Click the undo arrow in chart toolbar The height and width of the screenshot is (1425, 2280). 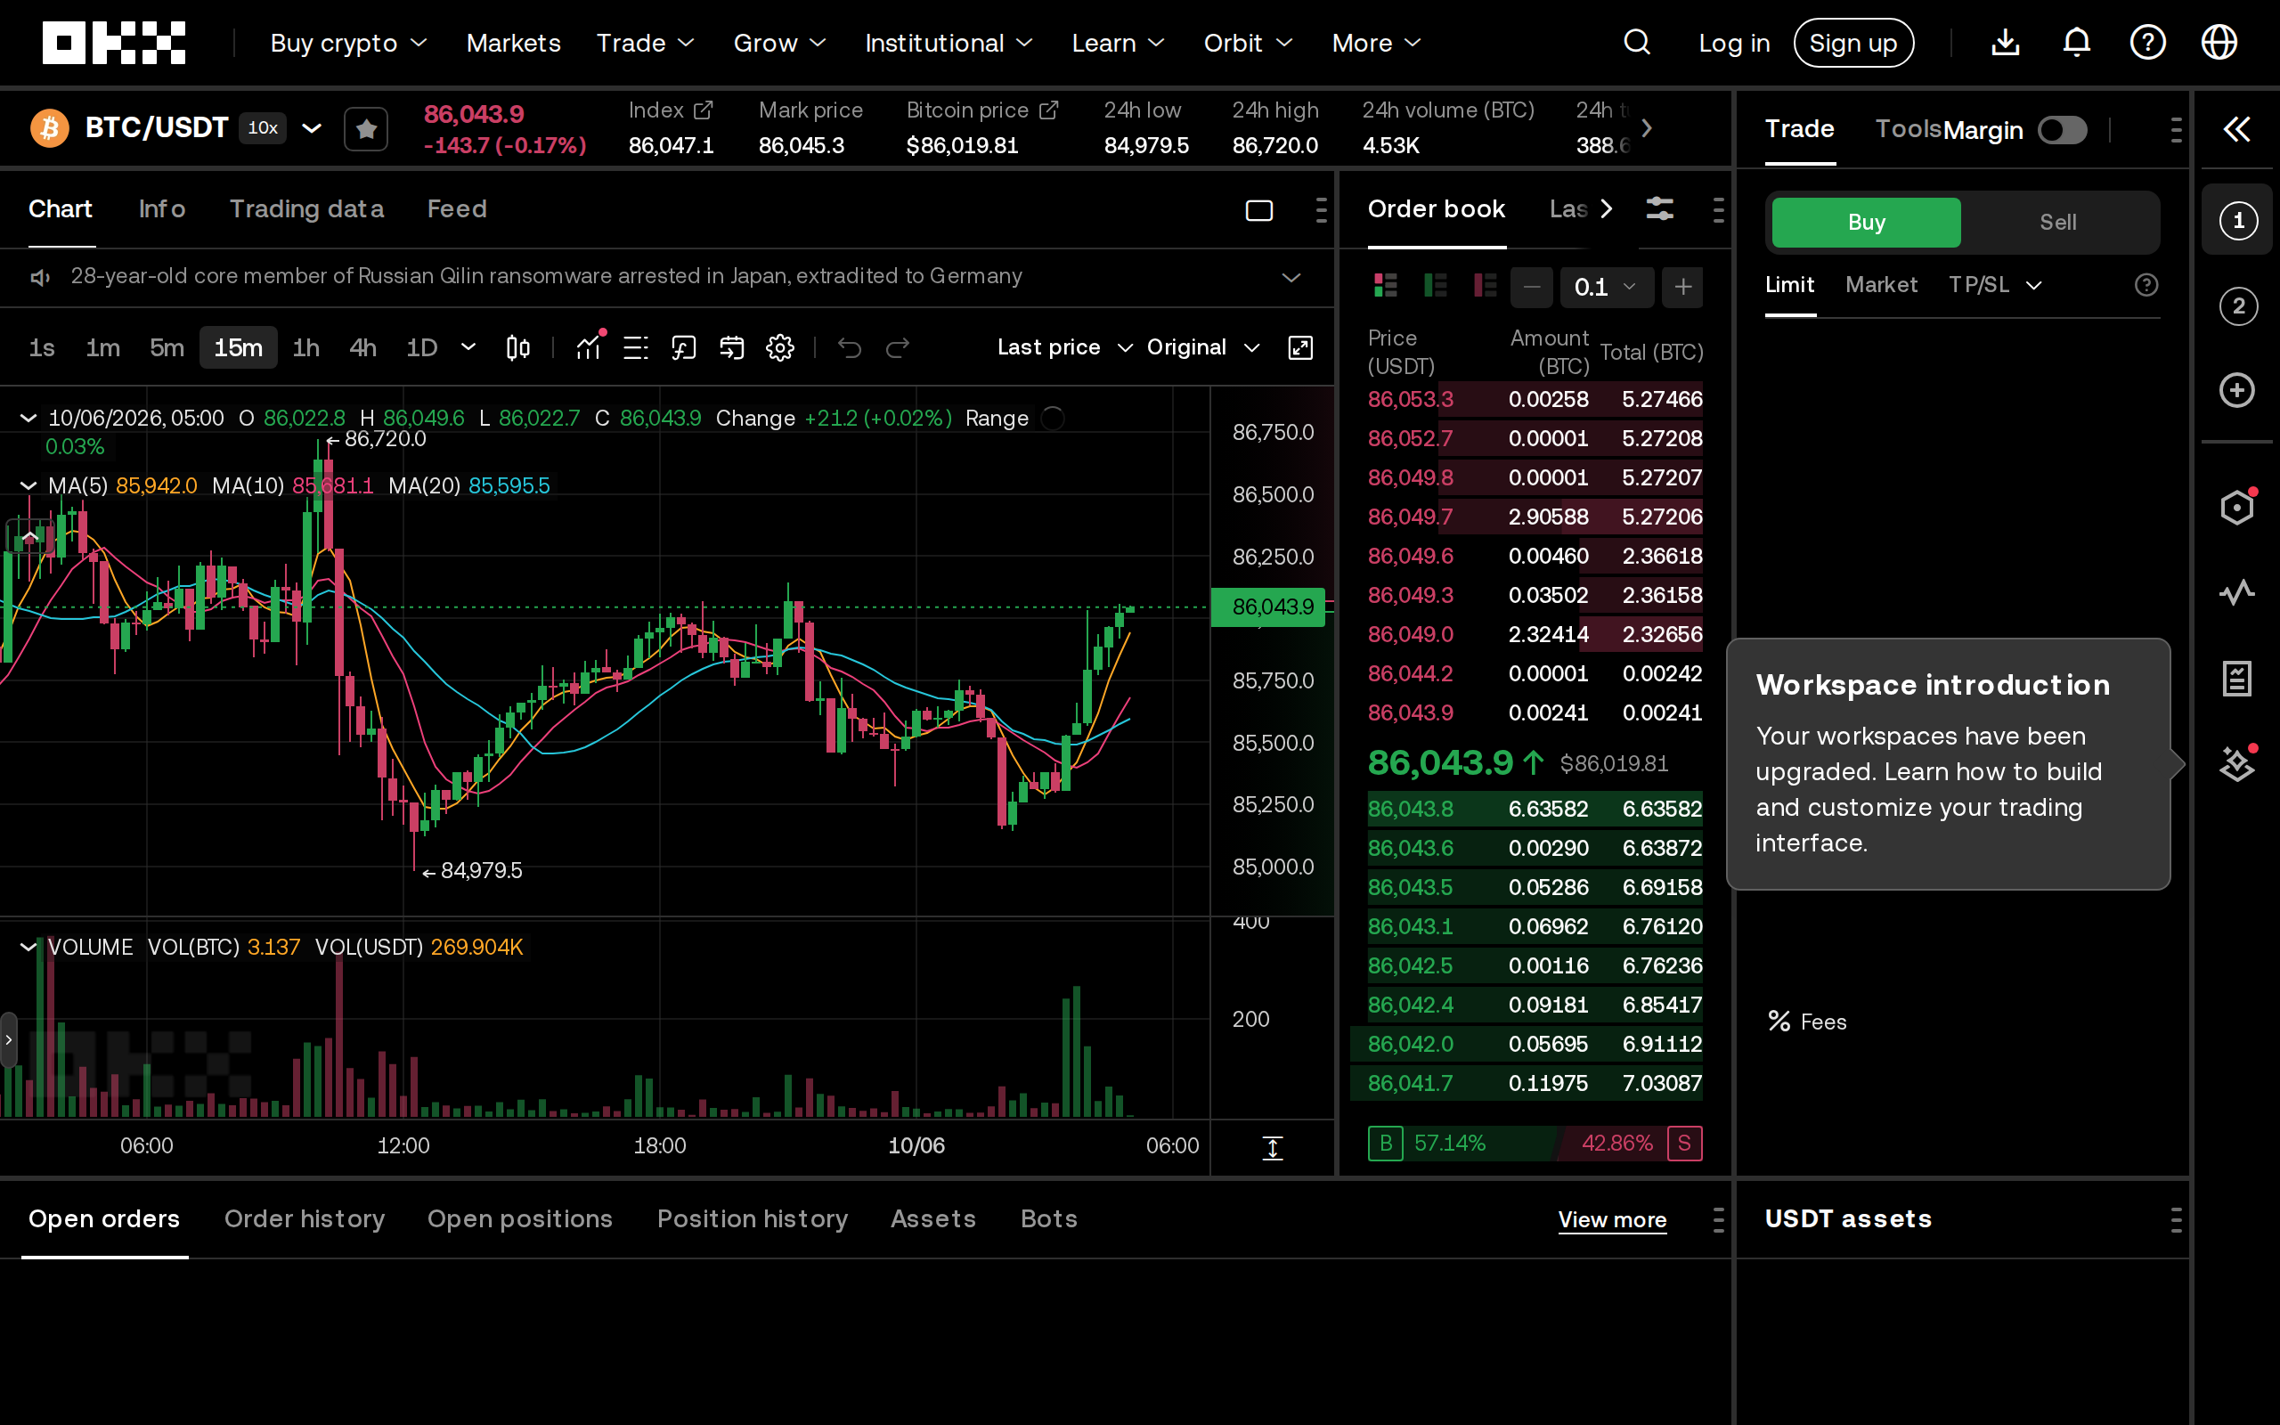click(x=849, y=347)
